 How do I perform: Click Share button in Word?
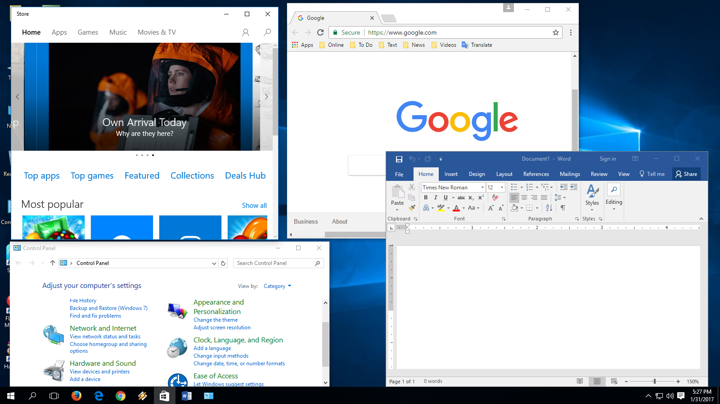pos(686,174)
